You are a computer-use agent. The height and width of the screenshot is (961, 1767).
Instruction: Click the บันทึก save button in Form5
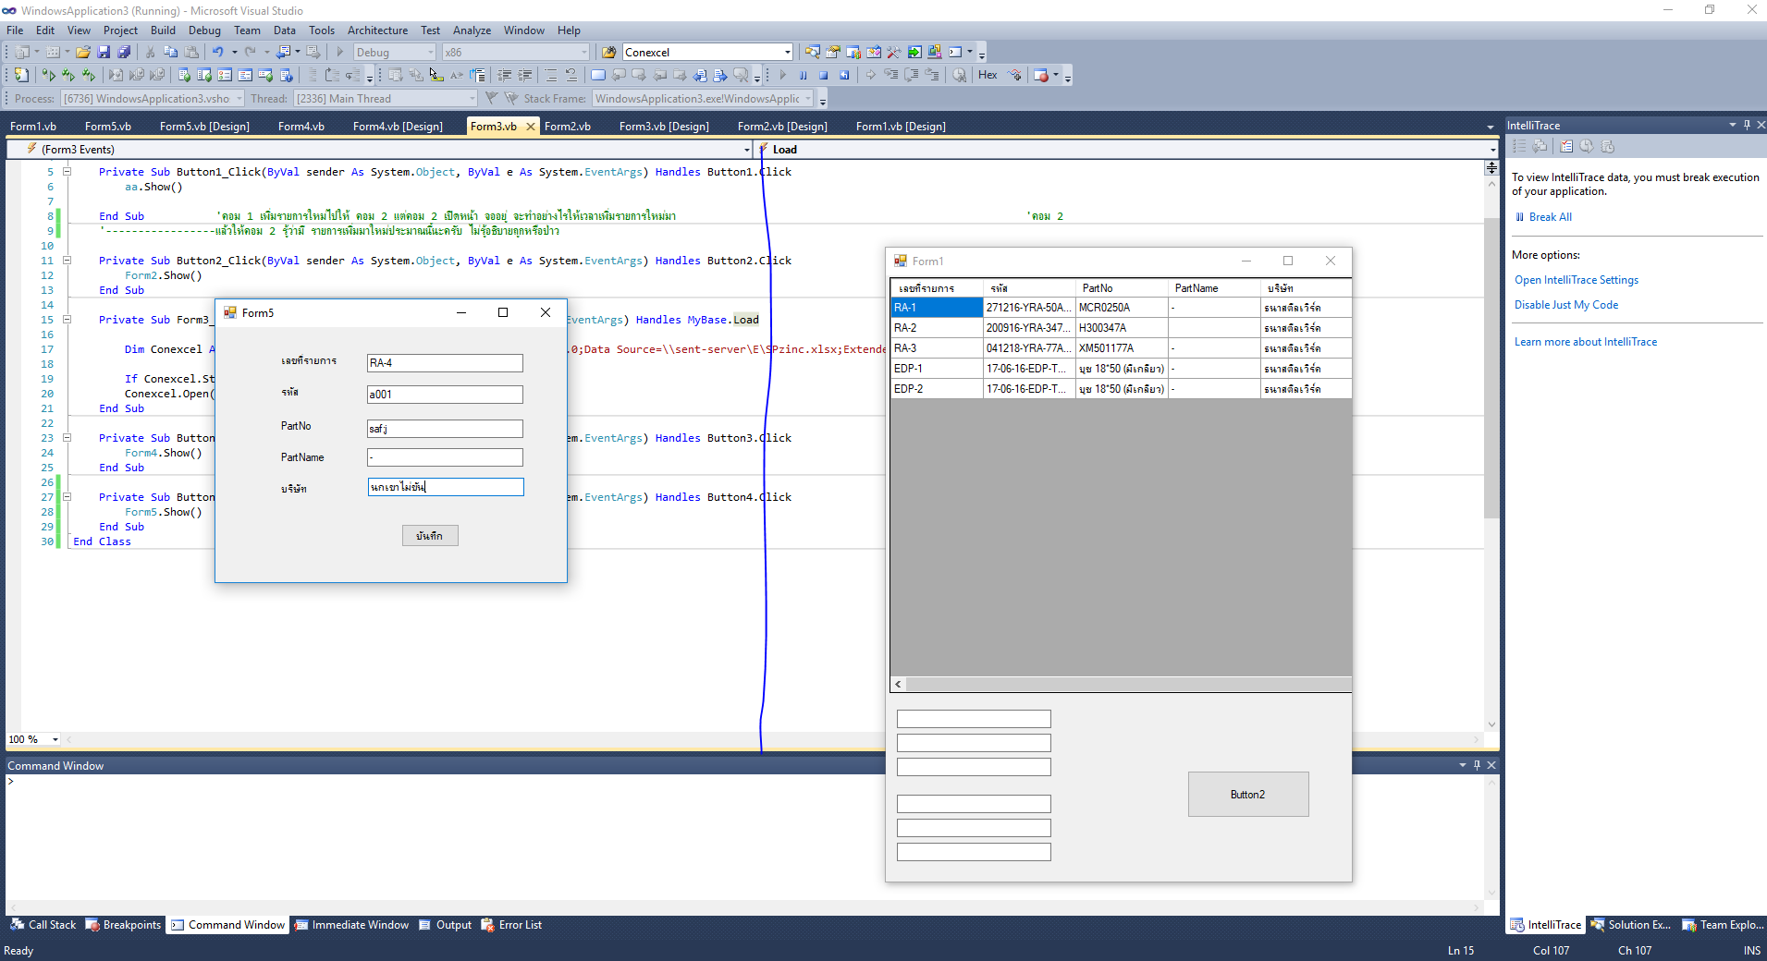tap(430, 536)
